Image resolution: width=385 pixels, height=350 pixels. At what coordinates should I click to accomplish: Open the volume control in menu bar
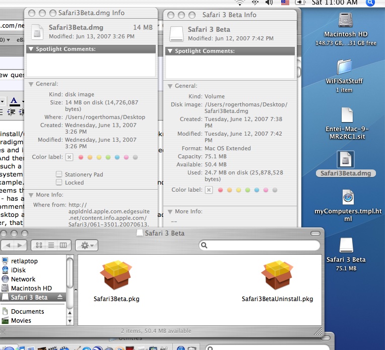coord(269,3)
